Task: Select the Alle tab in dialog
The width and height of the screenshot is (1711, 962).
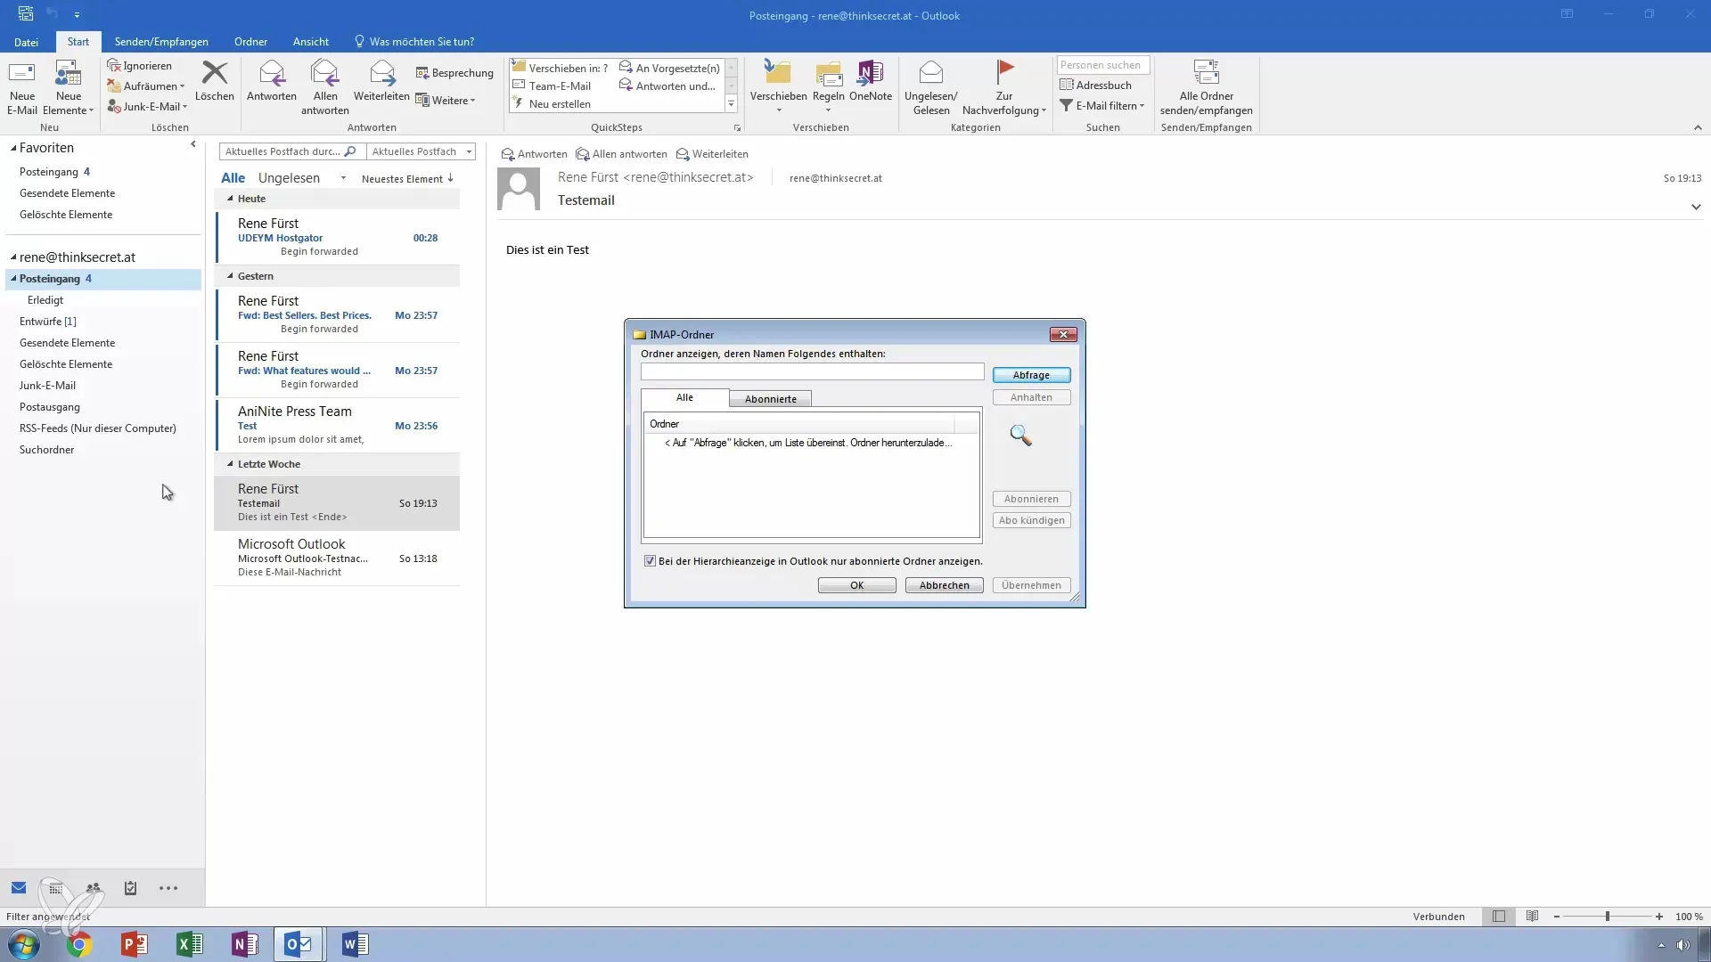Action: [684, 397]
